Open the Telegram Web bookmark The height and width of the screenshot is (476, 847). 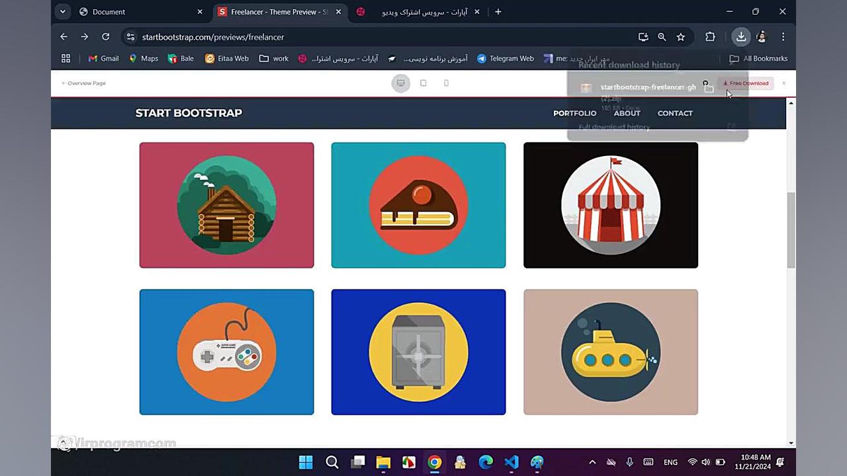click(x=506, y=59)
